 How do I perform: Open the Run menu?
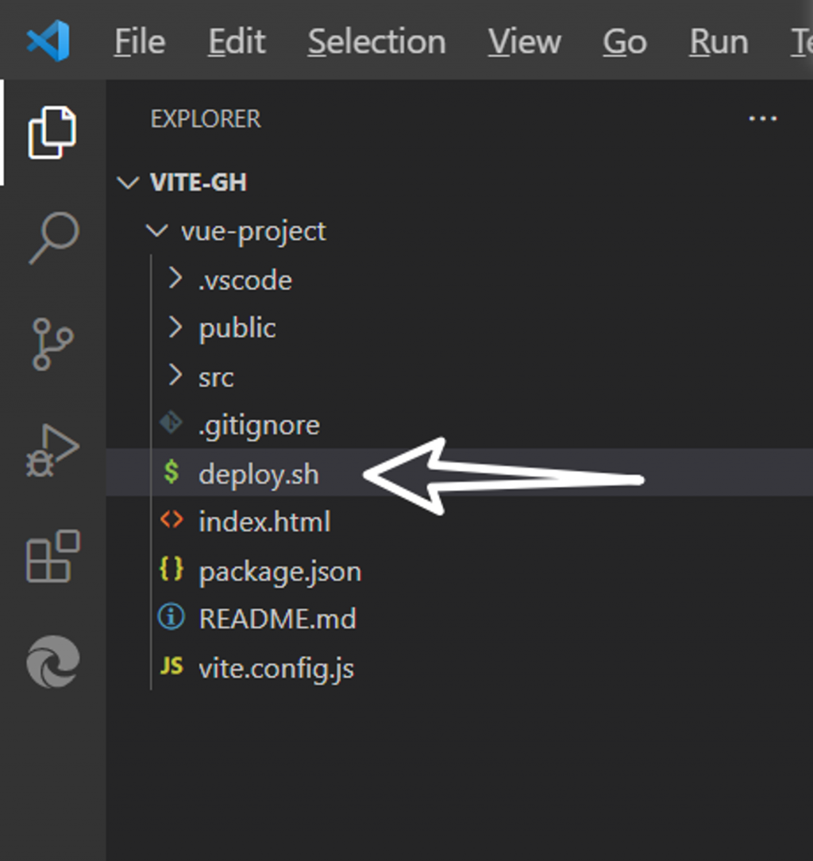[x=719, y=41]
